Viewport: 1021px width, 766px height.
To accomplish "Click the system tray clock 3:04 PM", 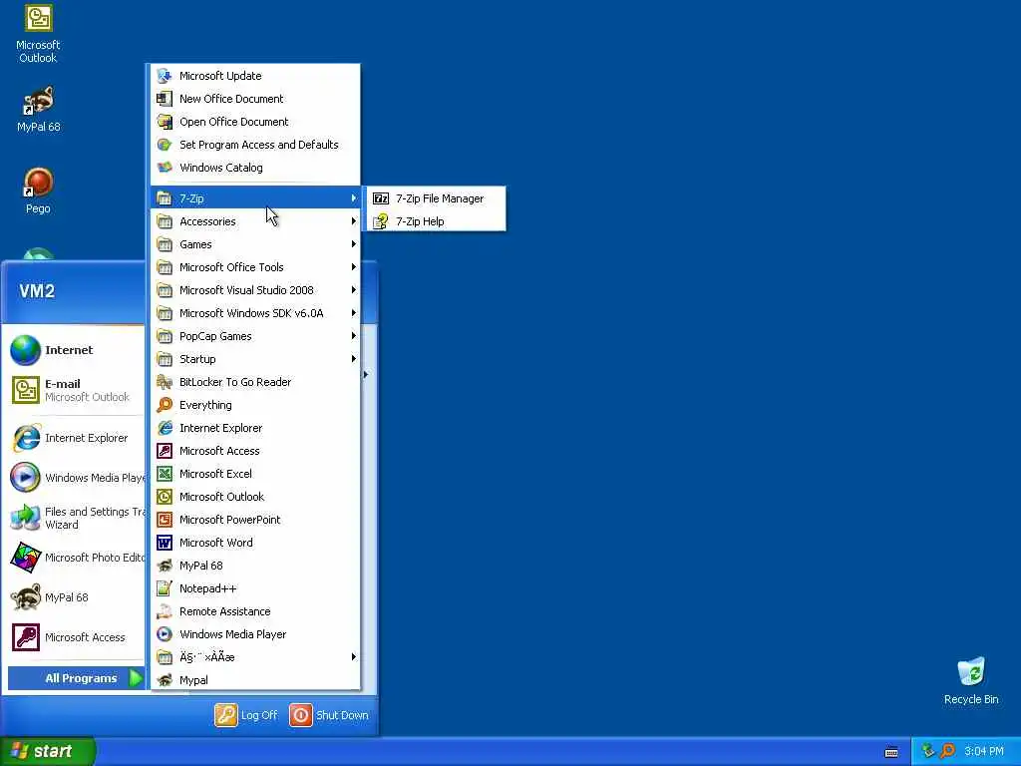I will coord(984,751).
